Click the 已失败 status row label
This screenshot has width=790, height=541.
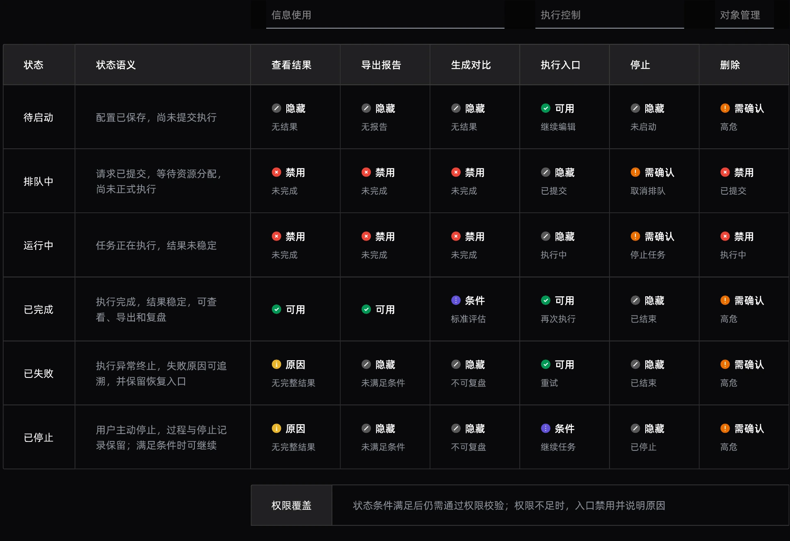pyautogui.click(x=39, y=373)
